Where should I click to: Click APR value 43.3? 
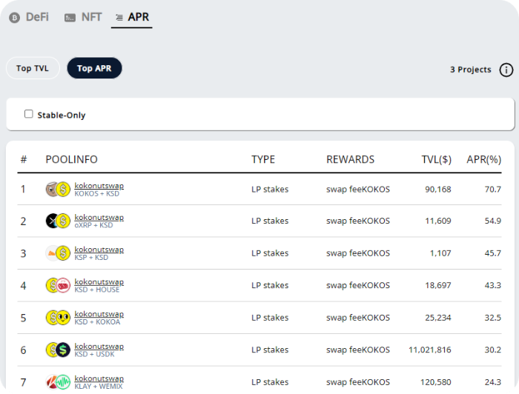tap(493, 285)
